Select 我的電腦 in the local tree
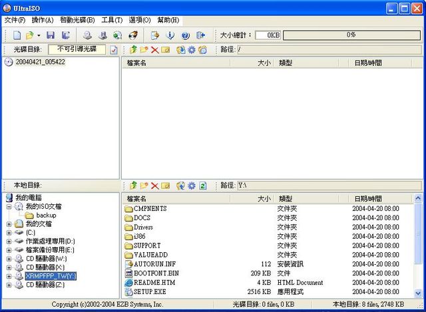The width and height of the screenshot is (426, 312). coord(29,198)
